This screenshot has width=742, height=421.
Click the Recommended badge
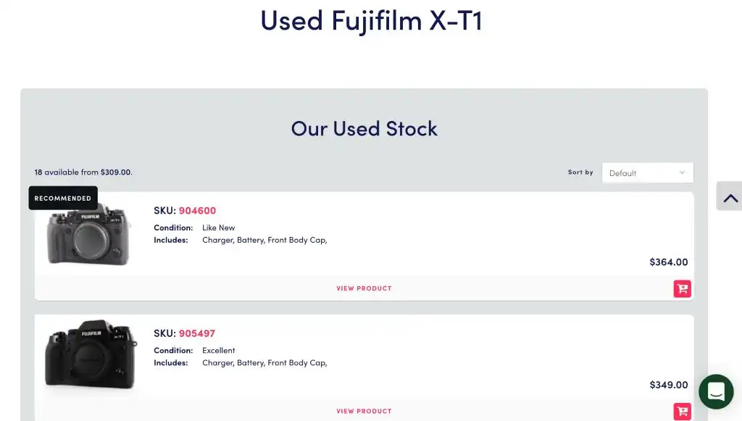pyautogui.click(x=63, y=198)
